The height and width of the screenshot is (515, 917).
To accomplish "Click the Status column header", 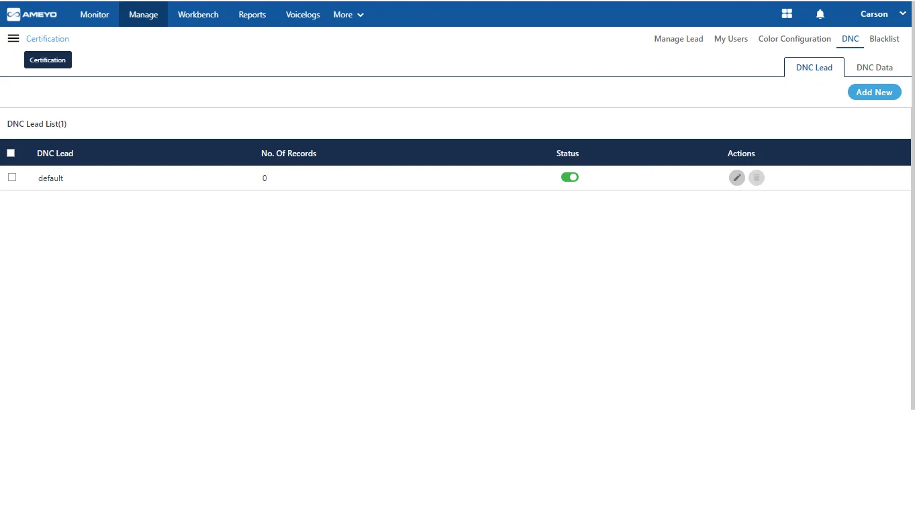I will [567, 154].
